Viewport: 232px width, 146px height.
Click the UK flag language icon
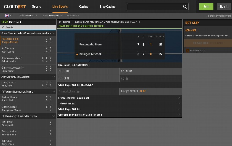7,16
